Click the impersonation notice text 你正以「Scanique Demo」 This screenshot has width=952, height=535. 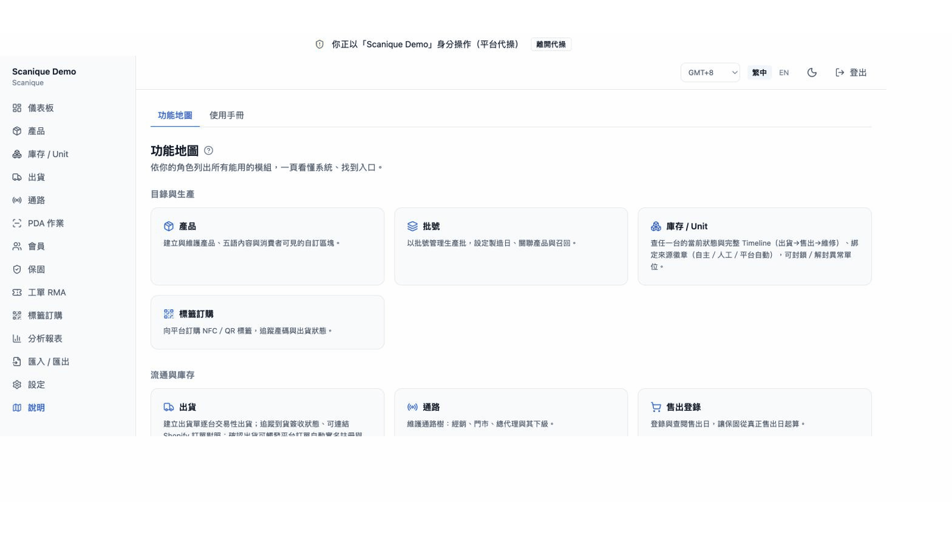coord(426,45)
